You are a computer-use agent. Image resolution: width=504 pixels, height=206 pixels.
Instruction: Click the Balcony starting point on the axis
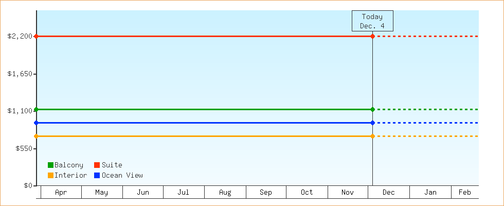coord(37,109)
